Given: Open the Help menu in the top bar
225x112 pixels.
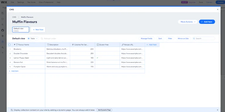Looking at the screenshot, I should [59, 2].
